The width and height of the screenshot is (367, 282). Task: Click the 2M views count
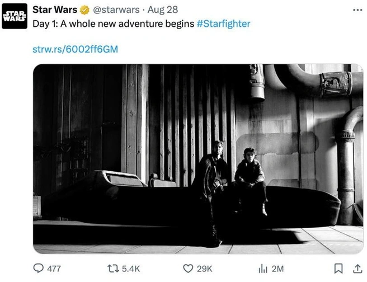[x=278, y=269]
